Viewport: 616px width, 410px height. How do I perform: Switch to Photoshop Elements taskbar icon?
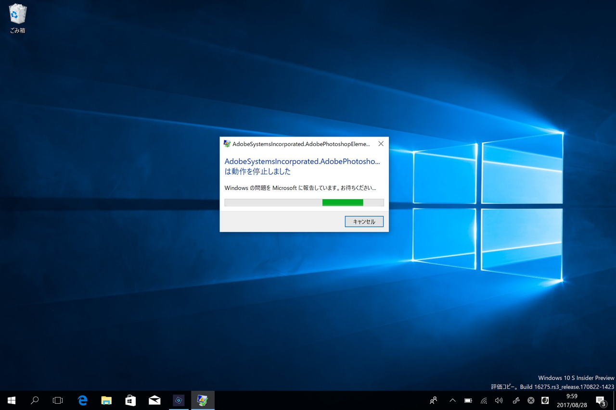click(179, 400)
